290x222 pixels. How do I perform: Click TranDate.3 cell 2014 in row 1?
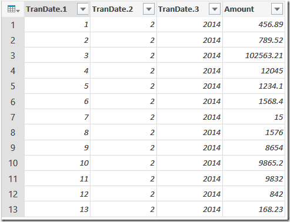pyautogui.click(x=189, y=25)
